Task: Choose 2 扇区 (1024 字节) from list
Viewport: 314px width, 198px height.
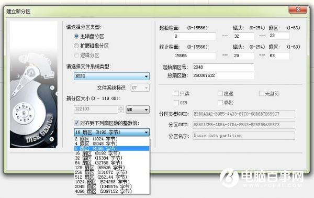Action: click(x=112, y=139)
